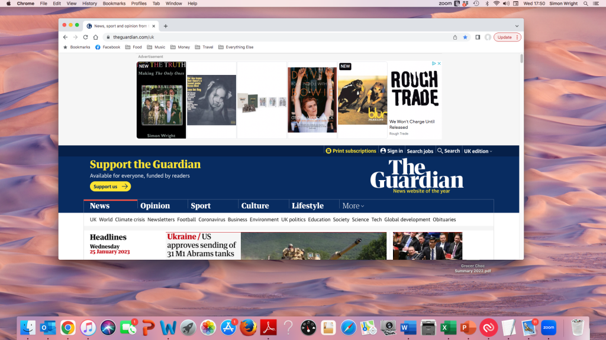
Task: Click the bookmark star in address bar
Action: click(465, 37)
